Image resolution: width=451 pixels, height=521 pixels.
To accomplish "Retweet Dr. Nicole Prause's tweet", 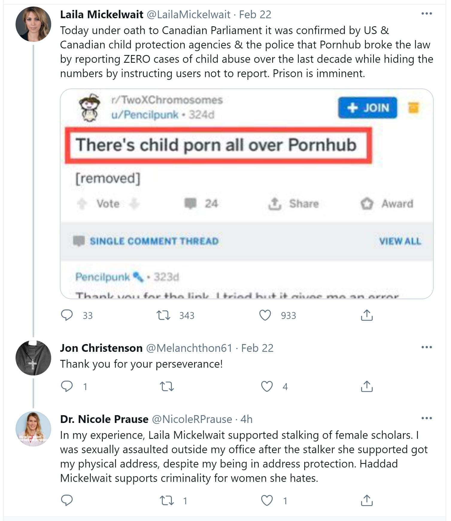I will point(167,500).
